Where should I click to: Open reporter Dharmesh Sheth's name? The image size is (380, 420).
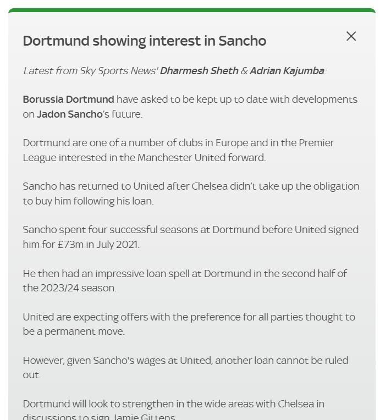199,71
